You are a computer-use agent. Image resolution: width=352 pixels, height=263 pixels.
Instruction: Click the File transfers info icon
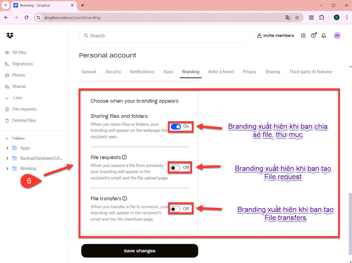[x=125, y=198]
